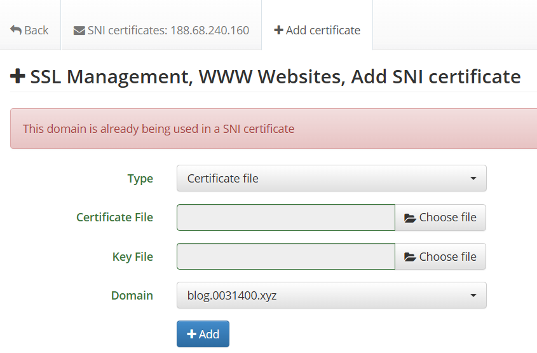Click the Key File input field
Image resolution: width=537 pixels, height=353 pixels.
tap(286, 256)
